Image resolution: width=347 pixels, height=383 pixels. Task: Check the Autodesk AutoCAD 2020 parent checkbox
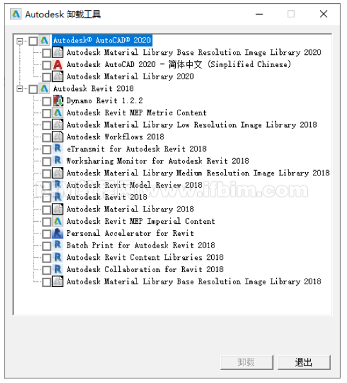coord(33,41)
